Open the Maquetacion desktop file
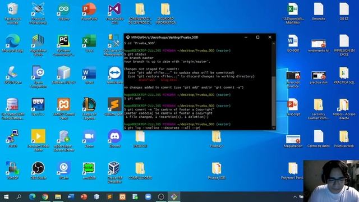This screenshot has width=359, height=202. 293,141
